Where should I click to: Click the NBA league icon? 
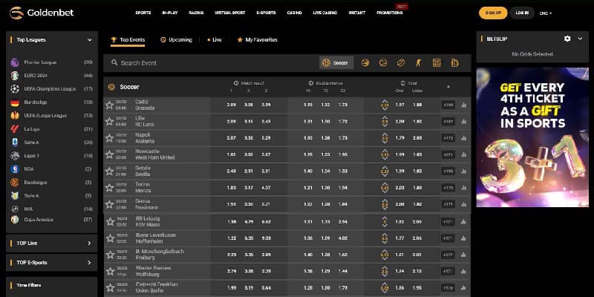click(x=15, y=169)
